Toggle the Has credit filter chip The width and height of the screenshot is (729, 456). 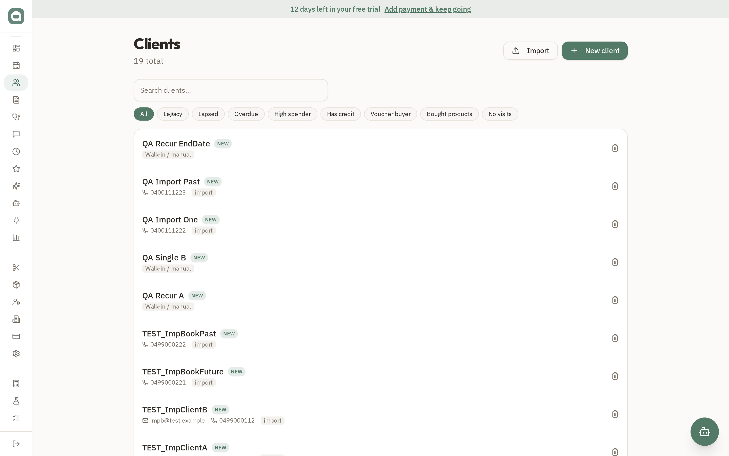click(x=341, y=114)
